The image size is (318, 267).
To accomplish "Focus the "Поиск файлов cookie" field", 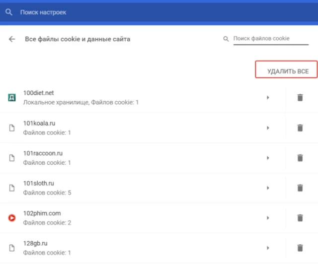I will point(271,39).
